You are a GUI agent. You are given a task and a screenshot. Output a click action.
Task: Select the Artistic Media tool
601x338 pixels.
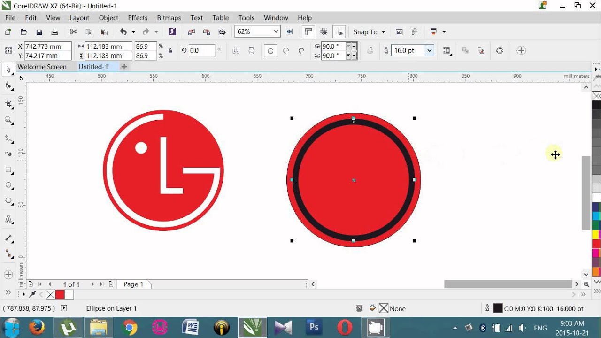click(x=8, y=154)
